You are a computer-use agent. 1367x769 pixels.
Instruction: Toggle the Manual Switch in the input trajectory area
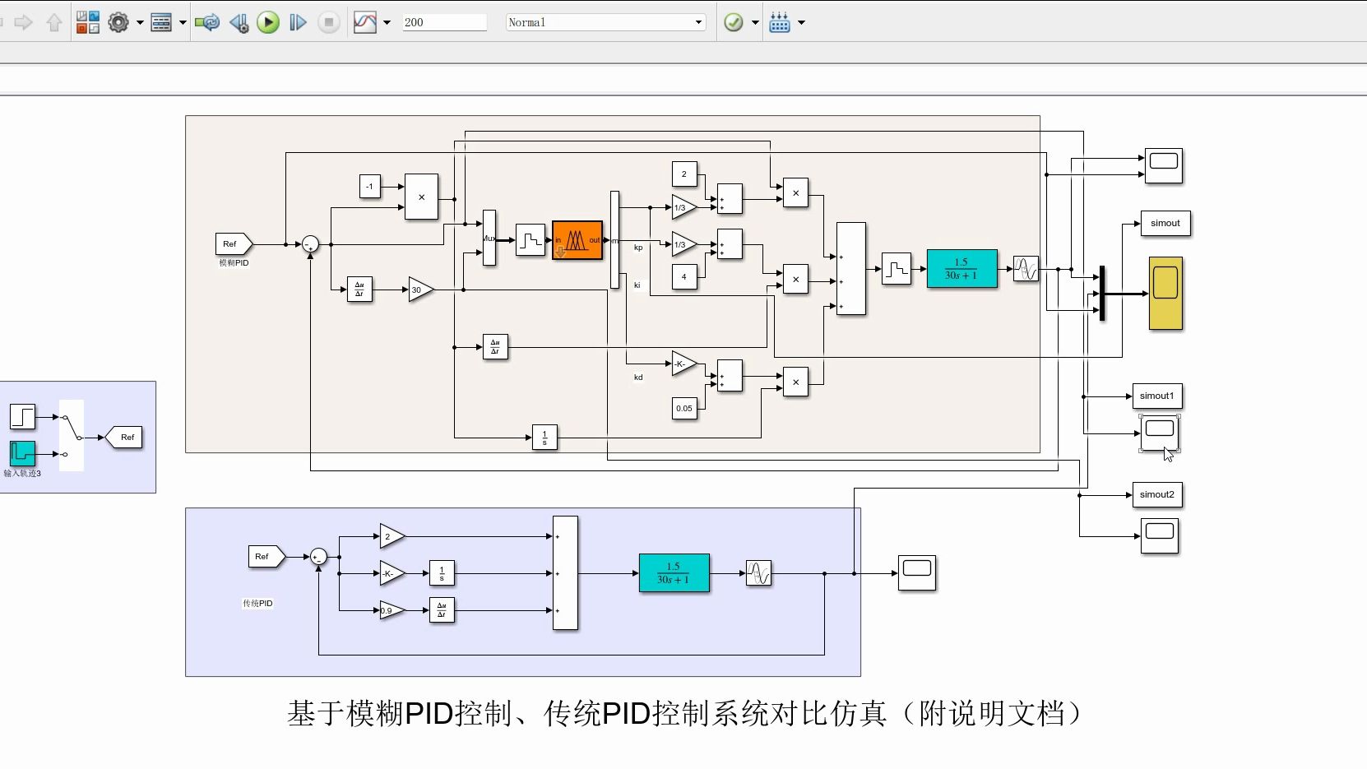coord(72,437)
